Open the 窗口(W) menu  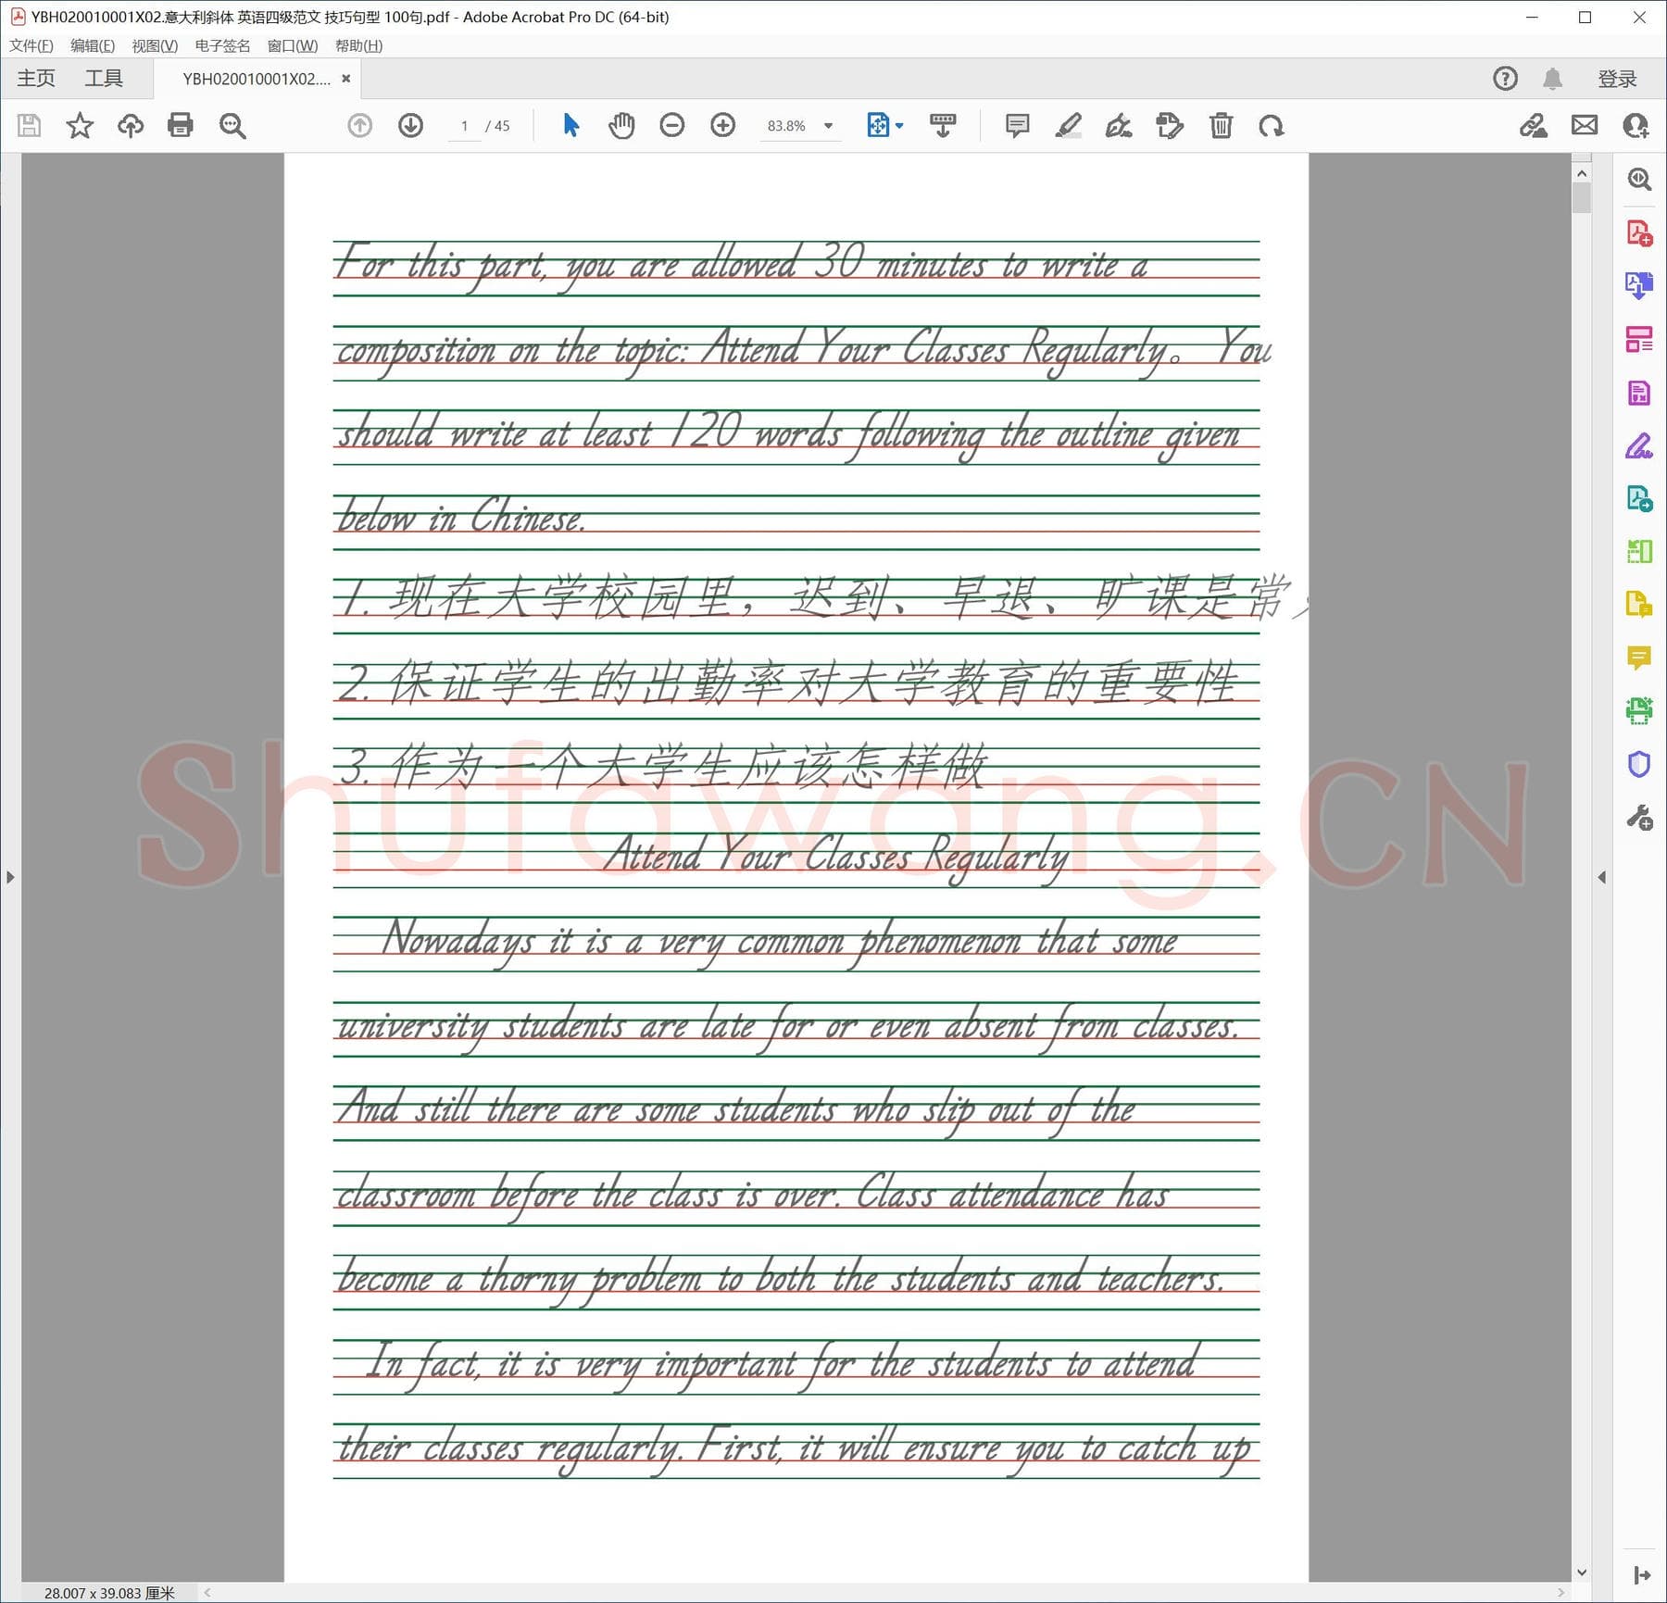coord(293,45)
